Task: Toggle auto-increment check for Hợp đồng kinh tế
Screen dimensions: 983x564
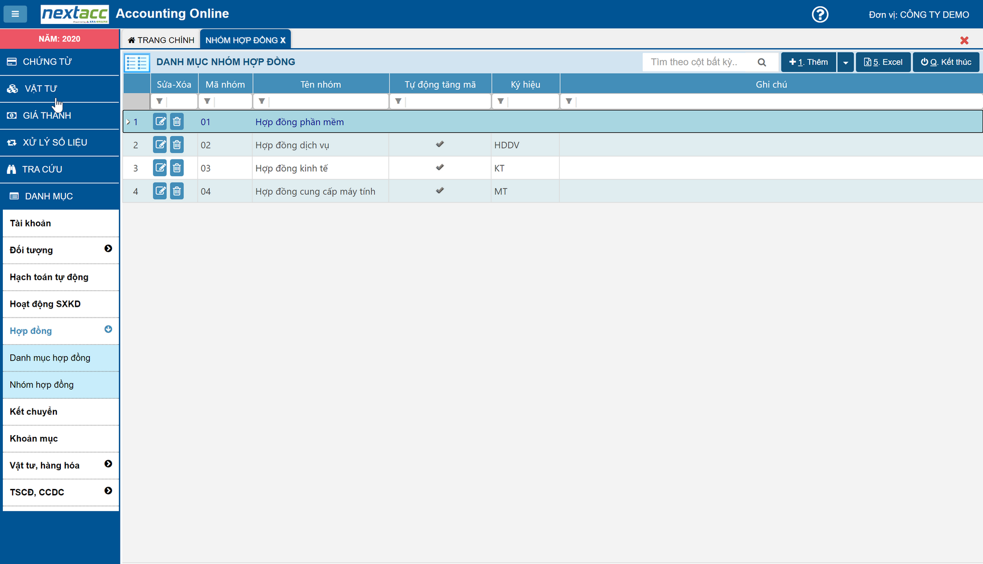Action: click(x=440, y=168)
